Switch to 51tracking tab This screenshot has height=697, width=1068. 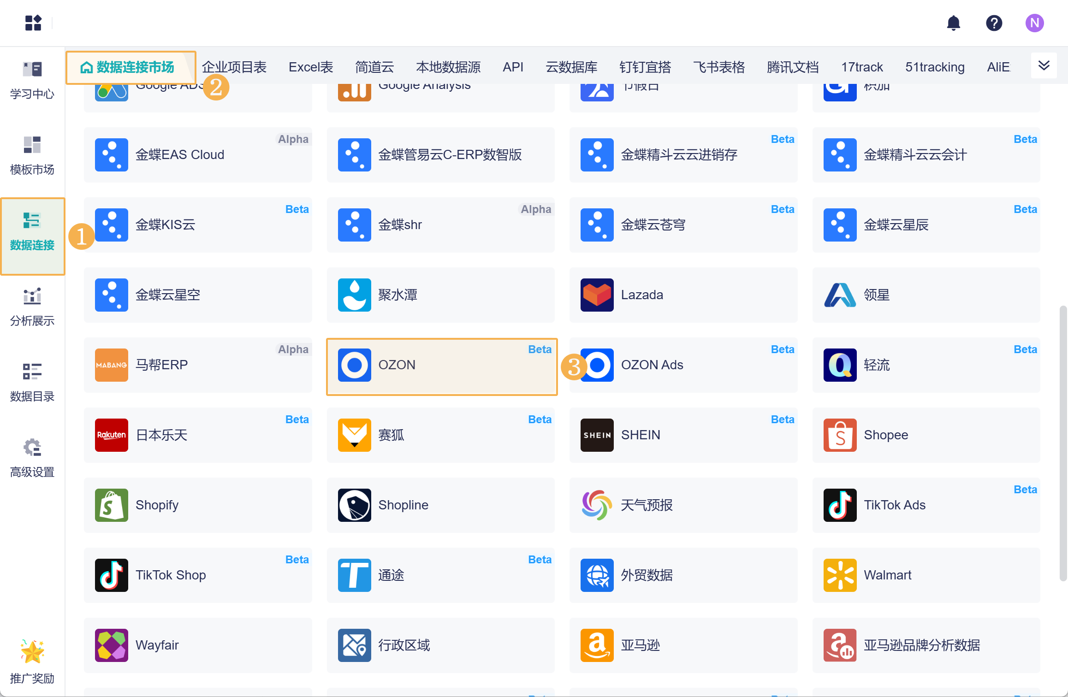coord(935,67)
